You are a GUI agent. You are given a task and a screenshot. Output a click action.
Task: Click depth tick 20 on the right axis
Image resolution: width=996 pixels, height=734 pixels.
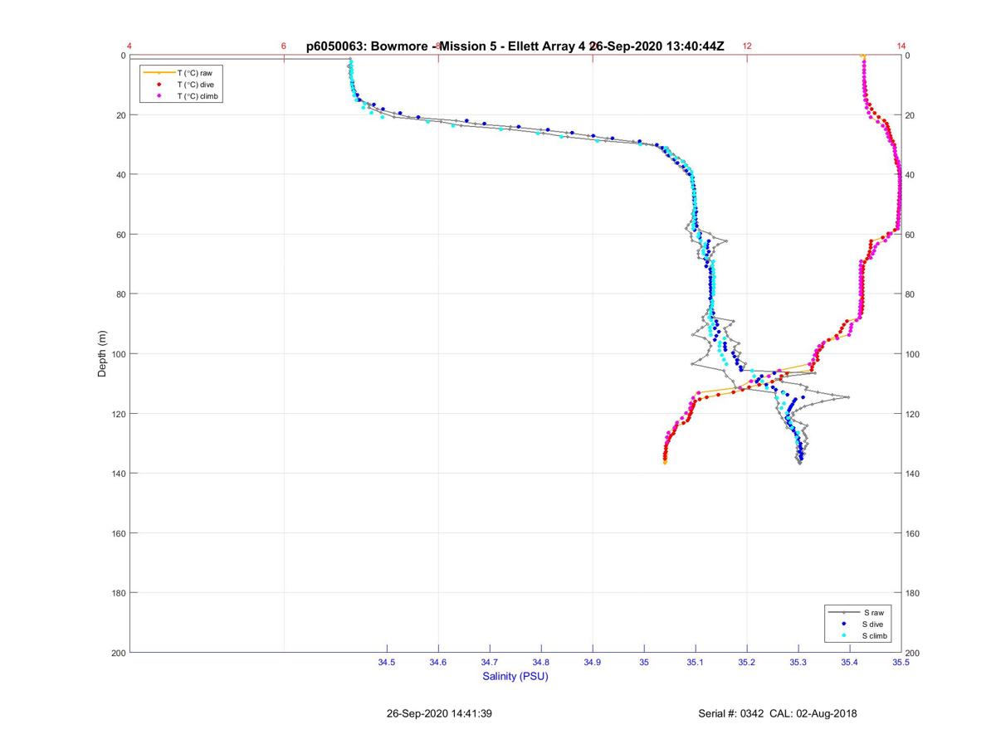911,115
